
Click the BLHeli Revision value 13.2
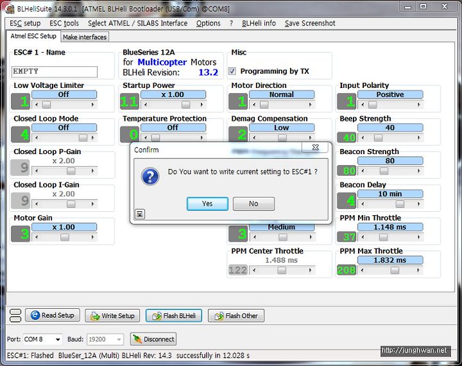tap(209, 73)
